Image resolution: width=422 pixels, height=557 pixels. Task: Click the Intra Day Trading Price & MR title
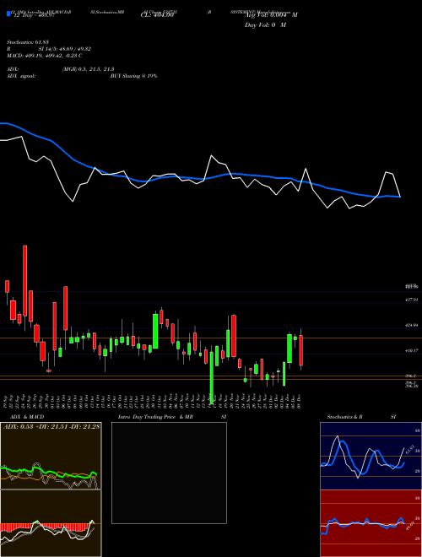155,417
